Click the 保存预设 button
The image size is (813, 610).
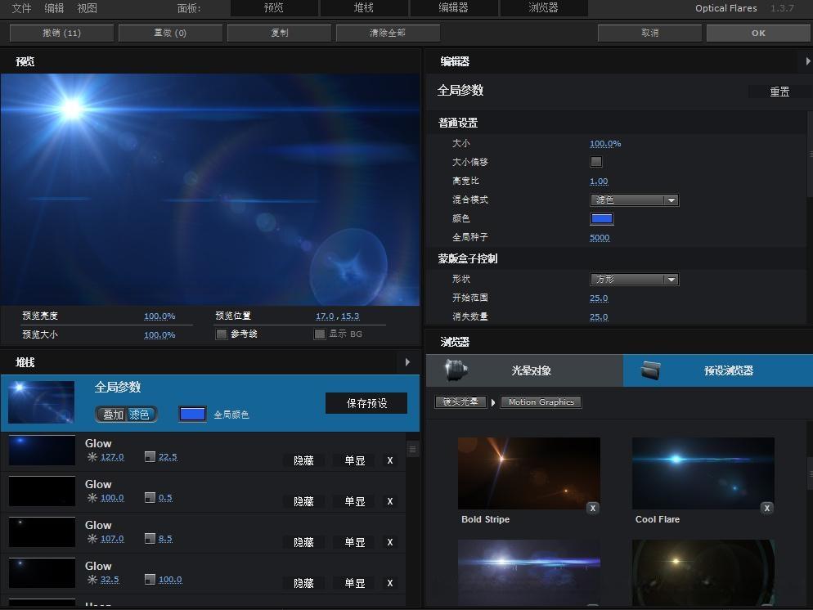(366, 402)
